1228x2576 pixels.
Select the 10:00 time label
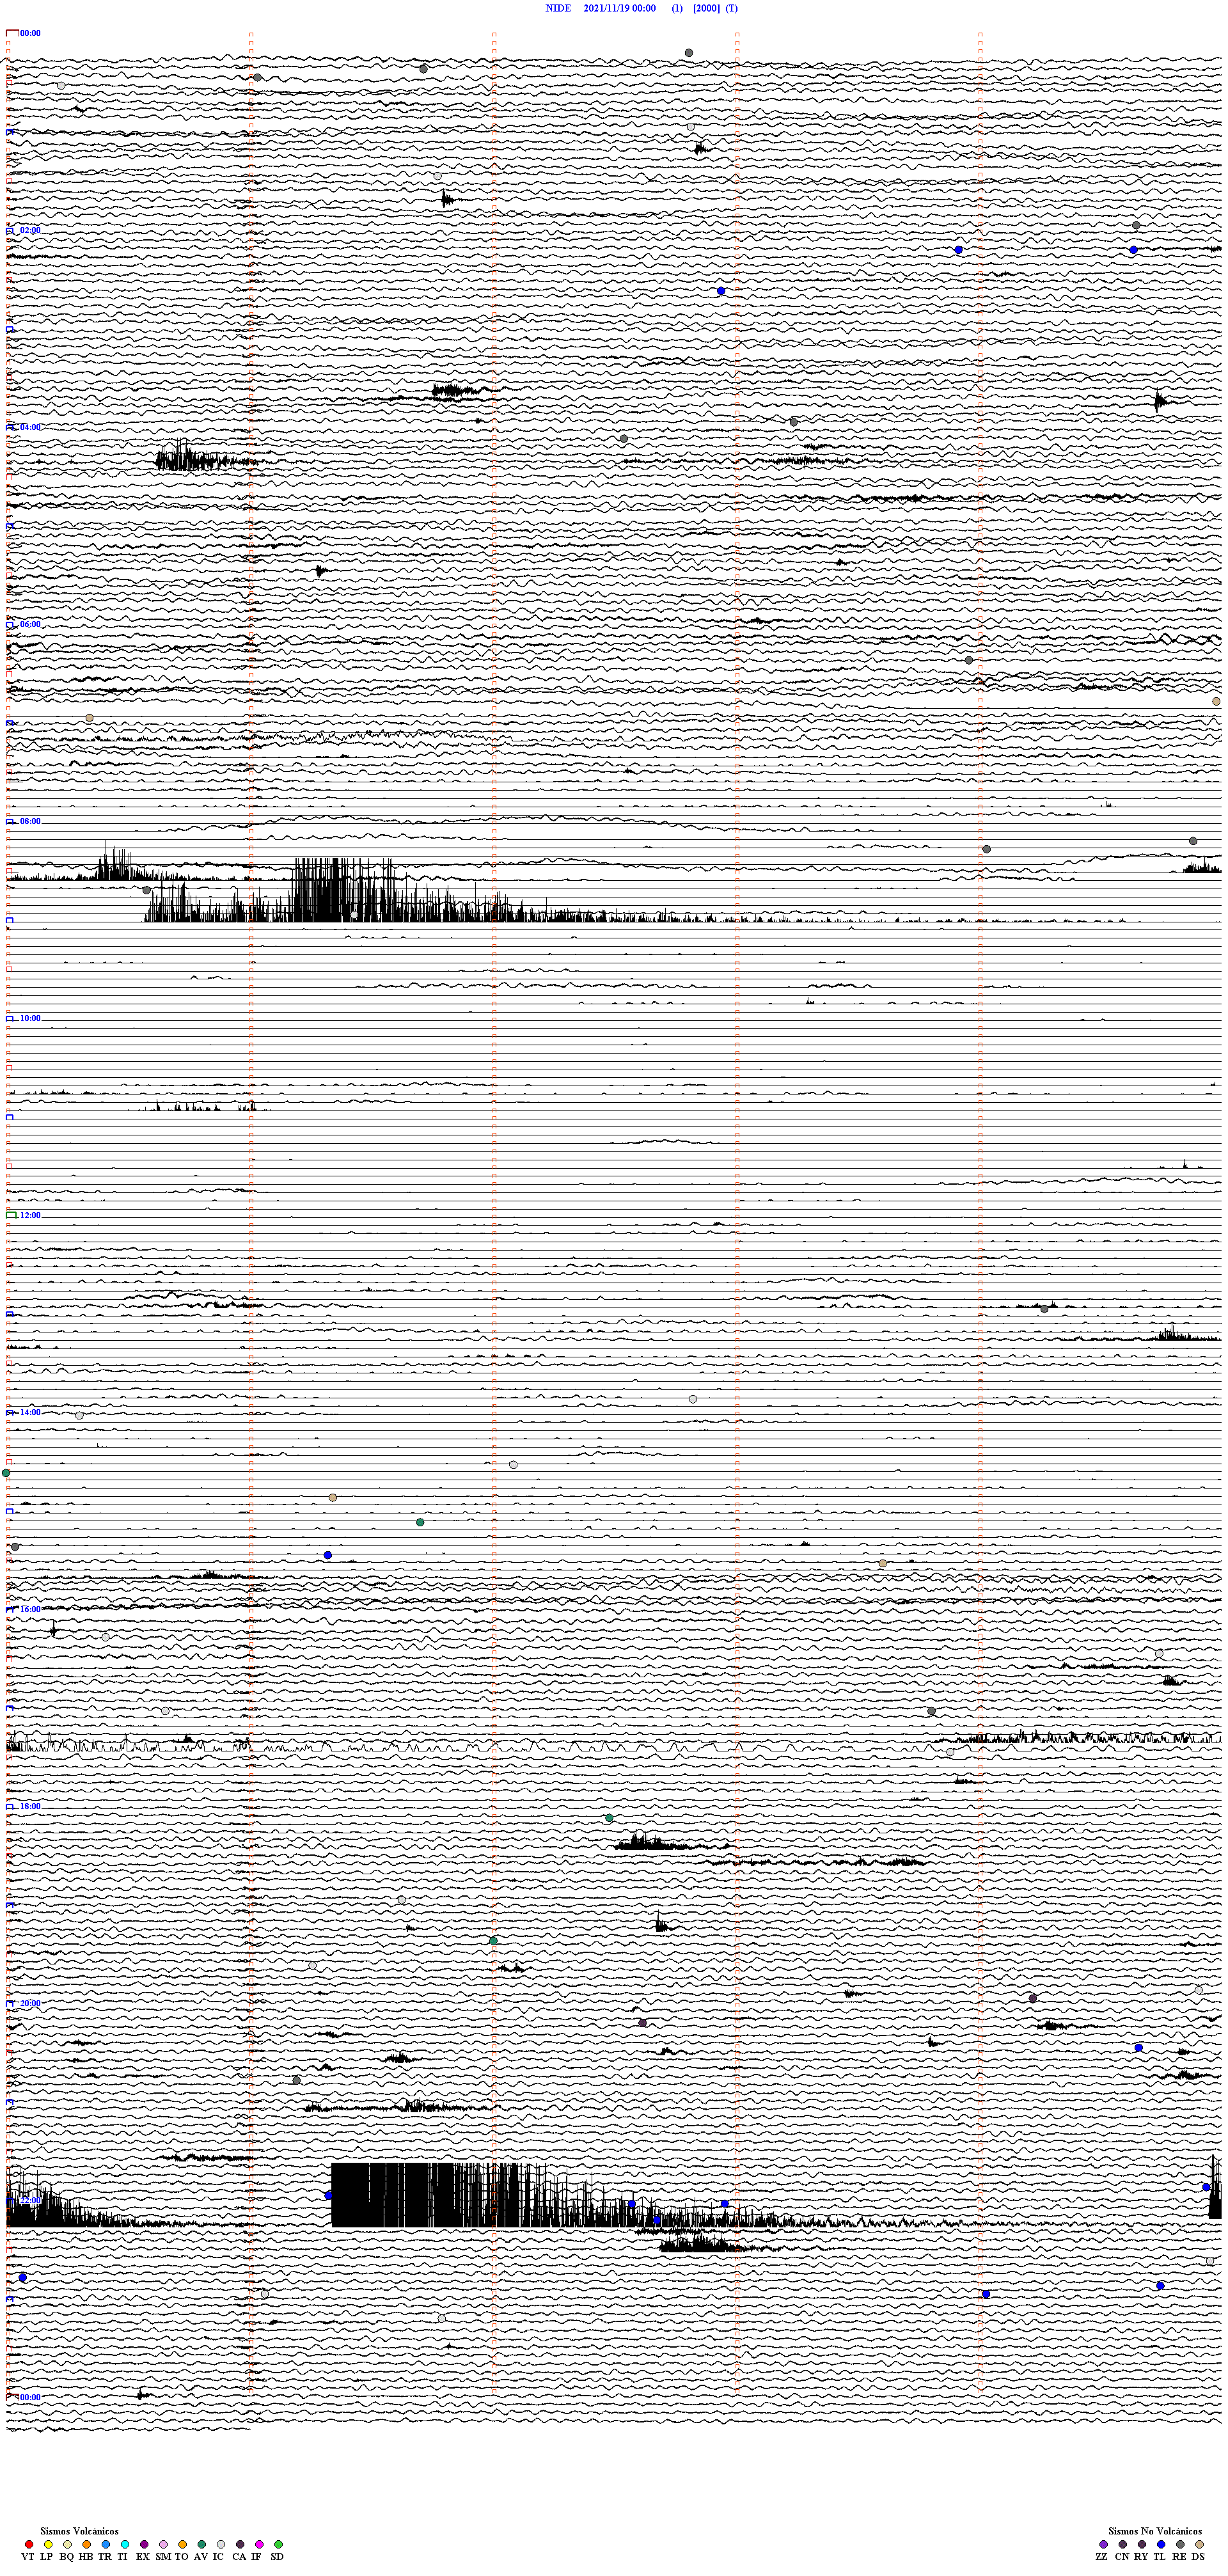coord(30,1018)
